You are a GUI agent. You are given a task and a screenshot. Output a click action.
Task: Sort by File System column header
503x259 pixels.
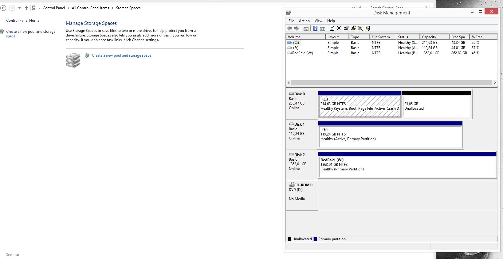coord(383,37)
